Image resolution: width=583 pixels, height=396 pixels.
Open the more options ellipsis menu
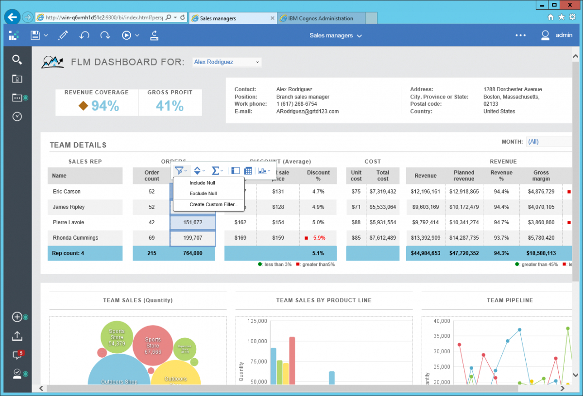520,35
